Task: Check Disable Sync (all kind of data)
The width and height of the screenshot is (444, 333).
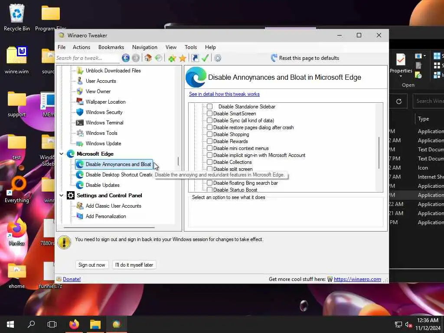Action: click(209, 121)
